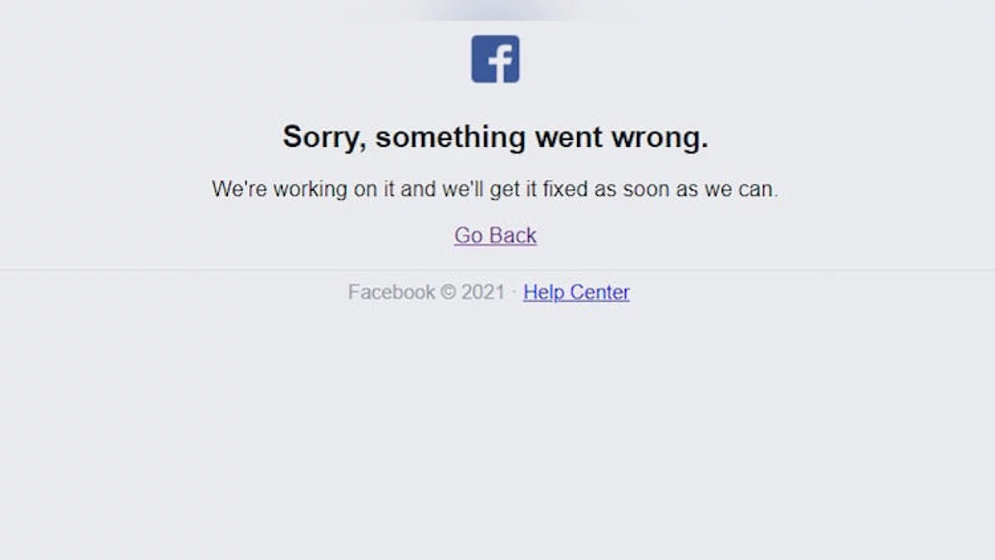Click the word "something" in the heading
The height and width of the screenshot is (560, 995).
tap(450, 138)
